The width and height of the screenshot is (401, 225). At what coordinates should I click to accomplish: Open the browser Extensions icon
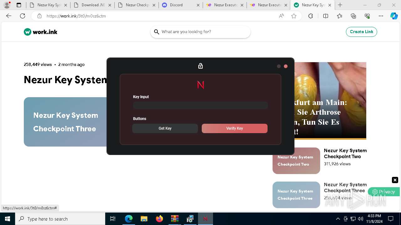[310, 16]
